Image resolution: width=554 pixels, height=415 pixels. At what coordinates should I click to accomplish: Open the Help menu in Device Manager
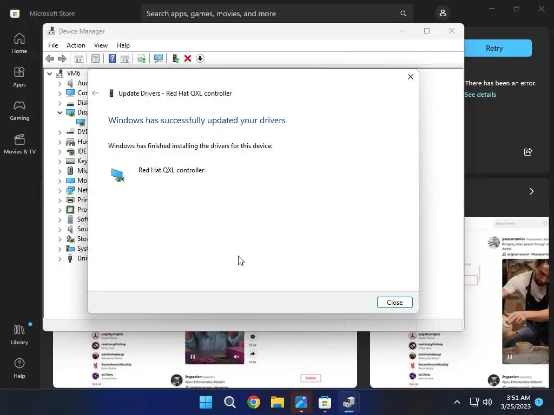tap(123, 45)
